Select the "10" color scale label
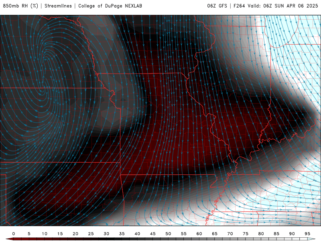 [x=45, y=234]
